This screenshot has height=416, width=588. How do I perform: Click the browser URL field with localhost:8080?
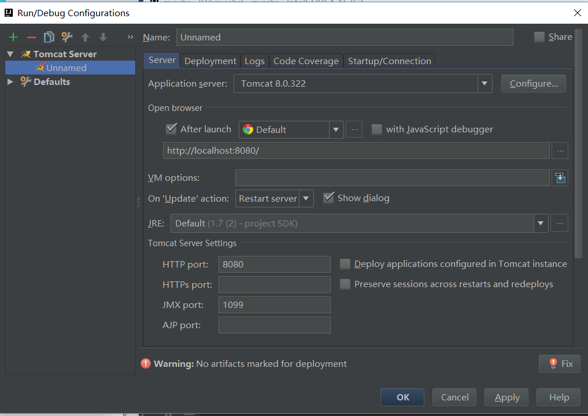(356, 151)
